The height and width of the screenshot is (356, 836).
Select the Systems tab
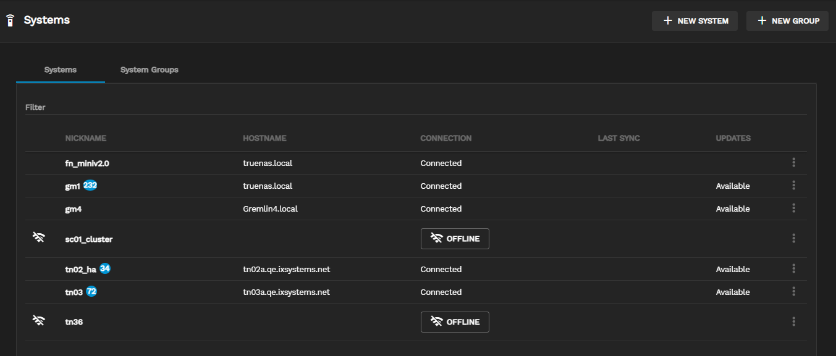point(61,70)
